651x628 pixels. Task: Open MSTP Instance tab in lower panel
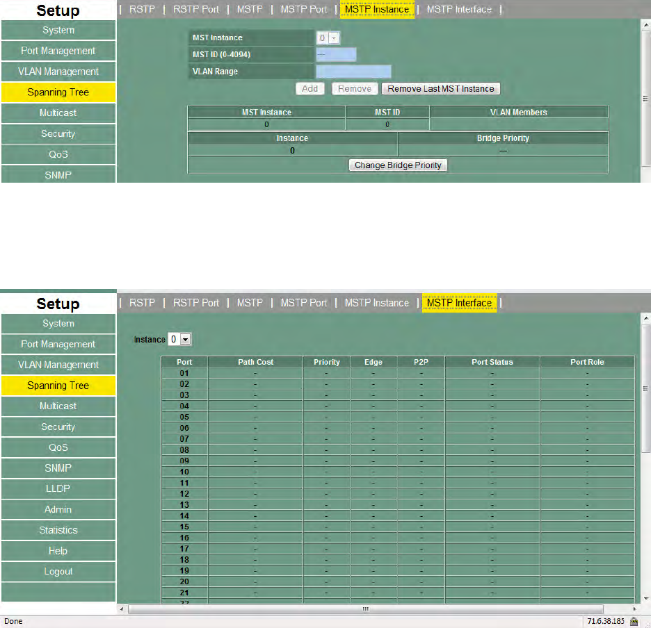click(x=377, y=303)
